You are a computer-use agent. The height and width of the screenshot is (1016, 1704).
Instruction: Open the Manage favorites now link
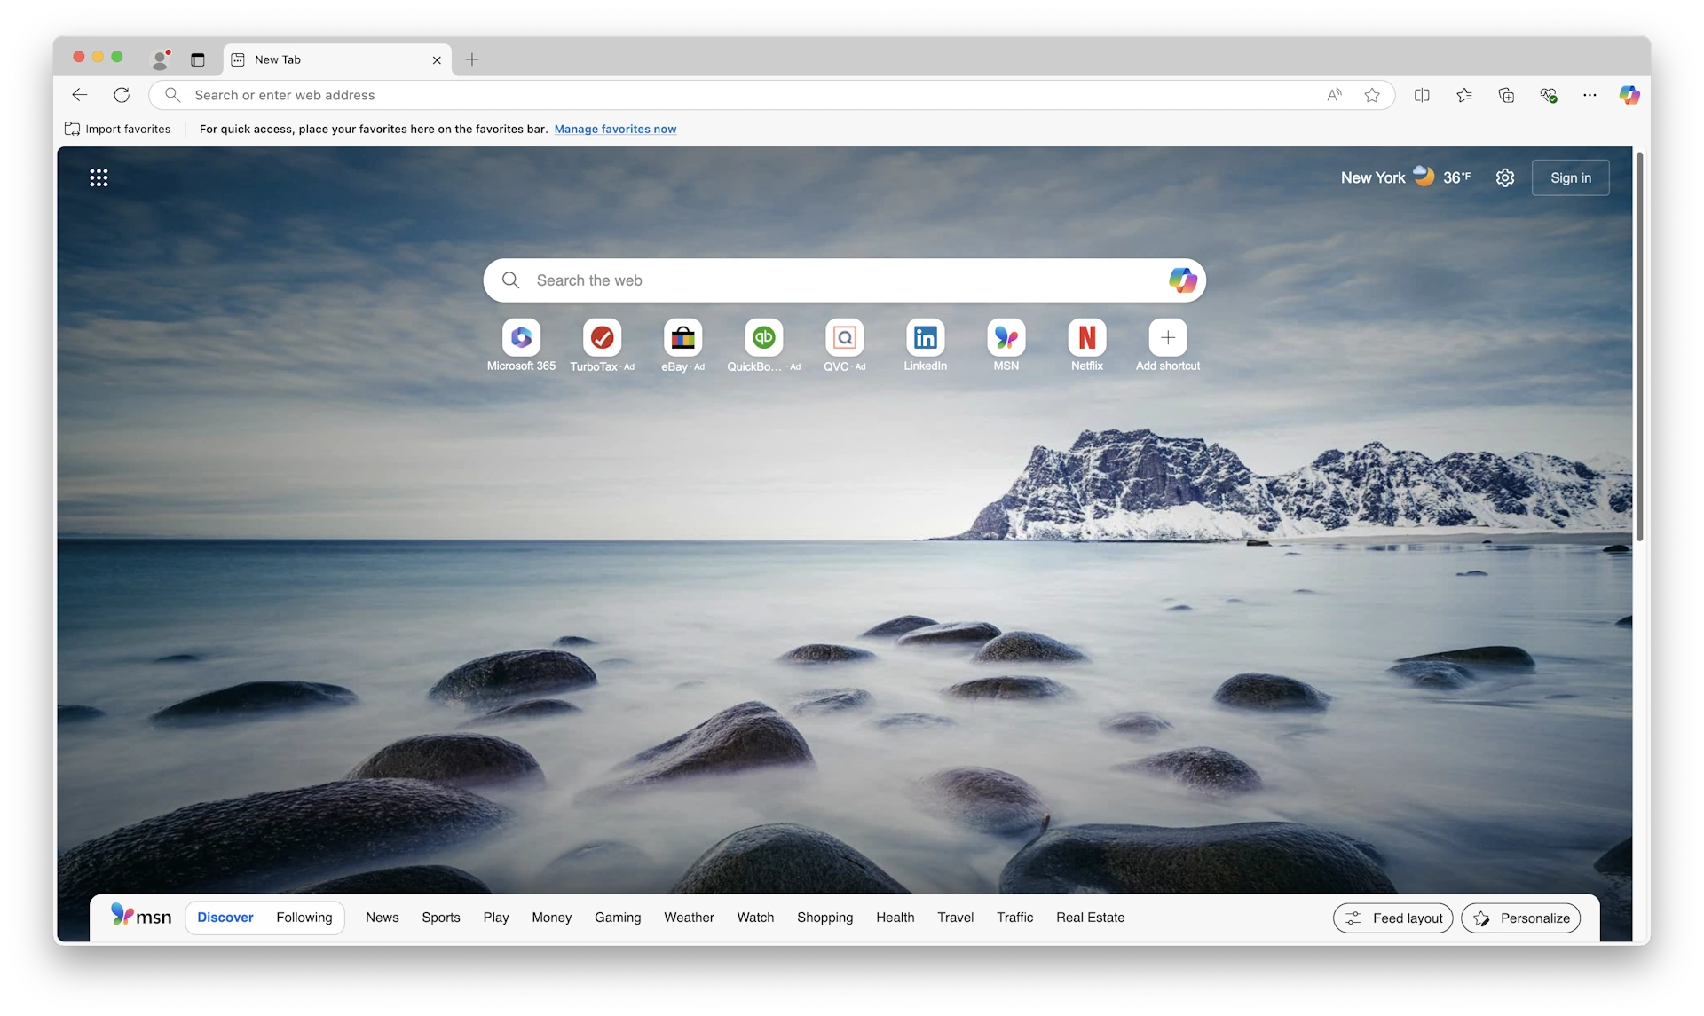pyautogui.click(x=616, y=129)
